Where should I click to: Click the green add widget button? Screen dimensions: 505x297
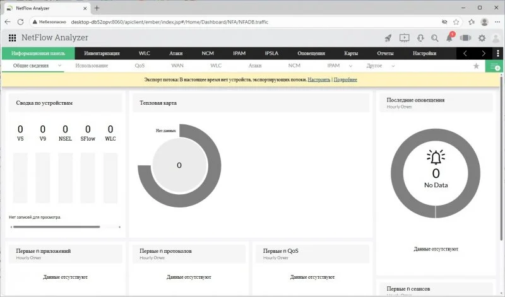(494, 66)
